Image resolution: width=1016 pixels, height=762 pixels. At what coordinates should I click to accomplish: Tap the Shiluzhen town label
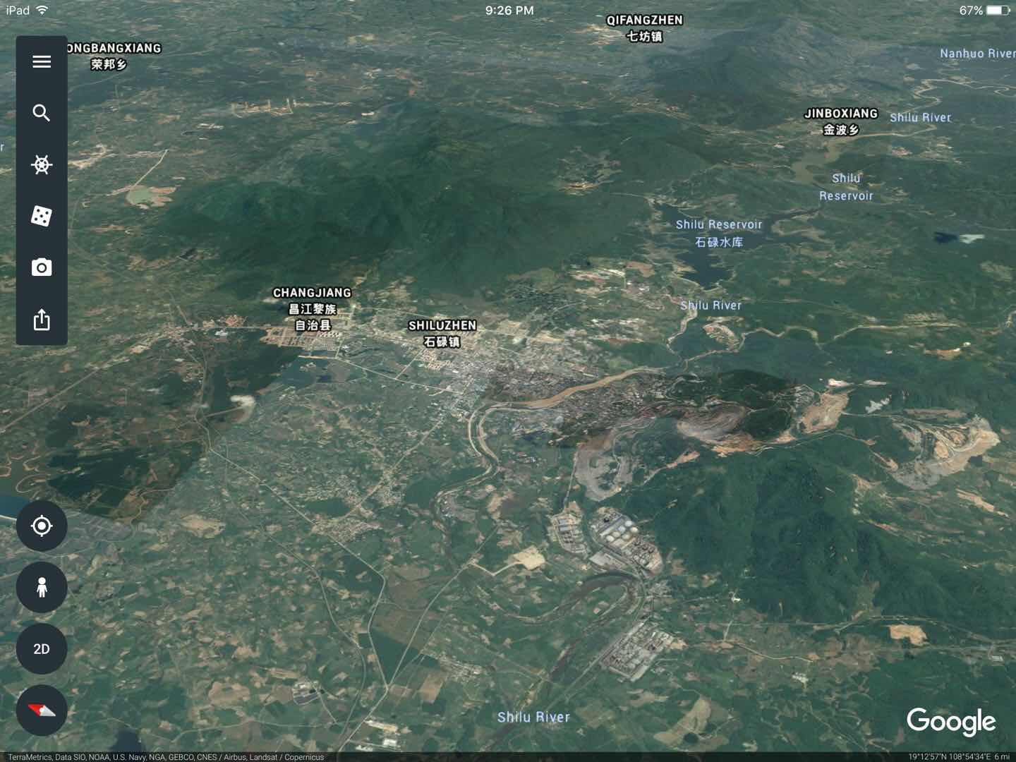(x=442, y=334)
